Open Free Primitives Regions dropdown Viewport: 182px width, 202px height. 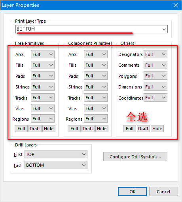43,119
